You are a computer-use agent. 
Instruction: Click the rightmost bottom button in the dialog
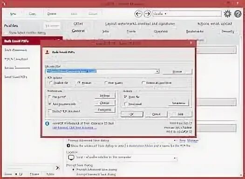(x=181, y=114)
